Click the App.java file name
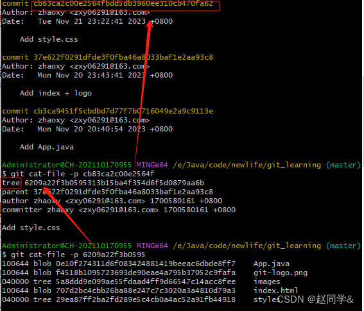The image size is (364, 311). pos(272,264)
